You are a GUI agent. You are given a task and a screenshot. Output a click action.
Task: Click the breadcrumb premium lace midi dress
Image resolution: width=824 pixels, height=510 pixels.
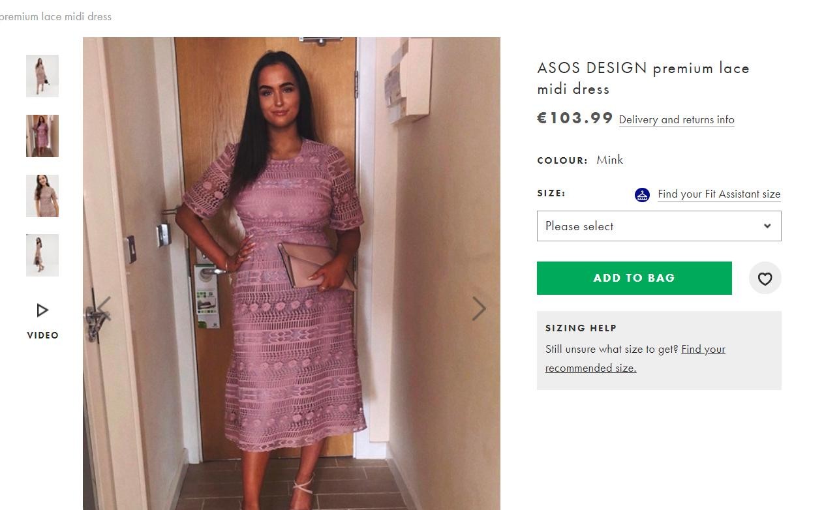tap(55, 17)
